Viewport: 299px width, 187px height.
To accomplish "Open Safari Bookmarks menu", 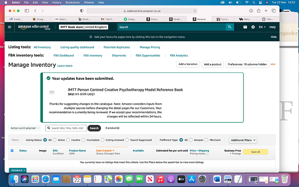I will click(x=73, y=3).
